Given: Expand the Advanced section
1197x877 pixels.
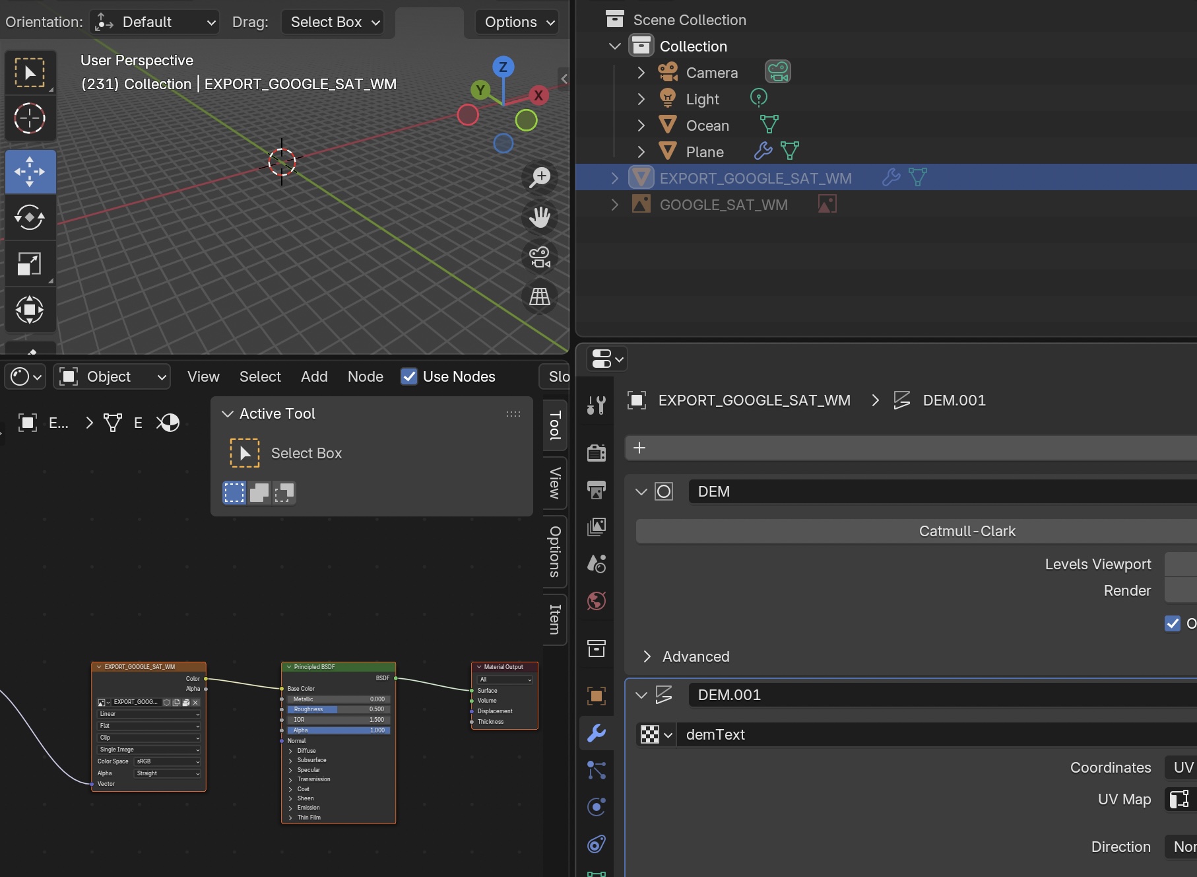Looking at the screenshot, I should 696,656.
